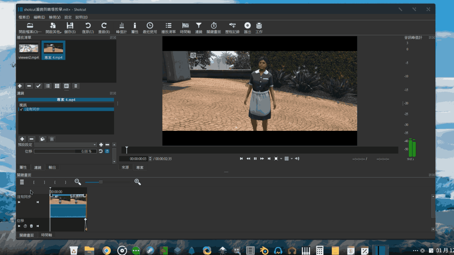Remove playlist item with minus button
The image size is (454, 255).
29,86
